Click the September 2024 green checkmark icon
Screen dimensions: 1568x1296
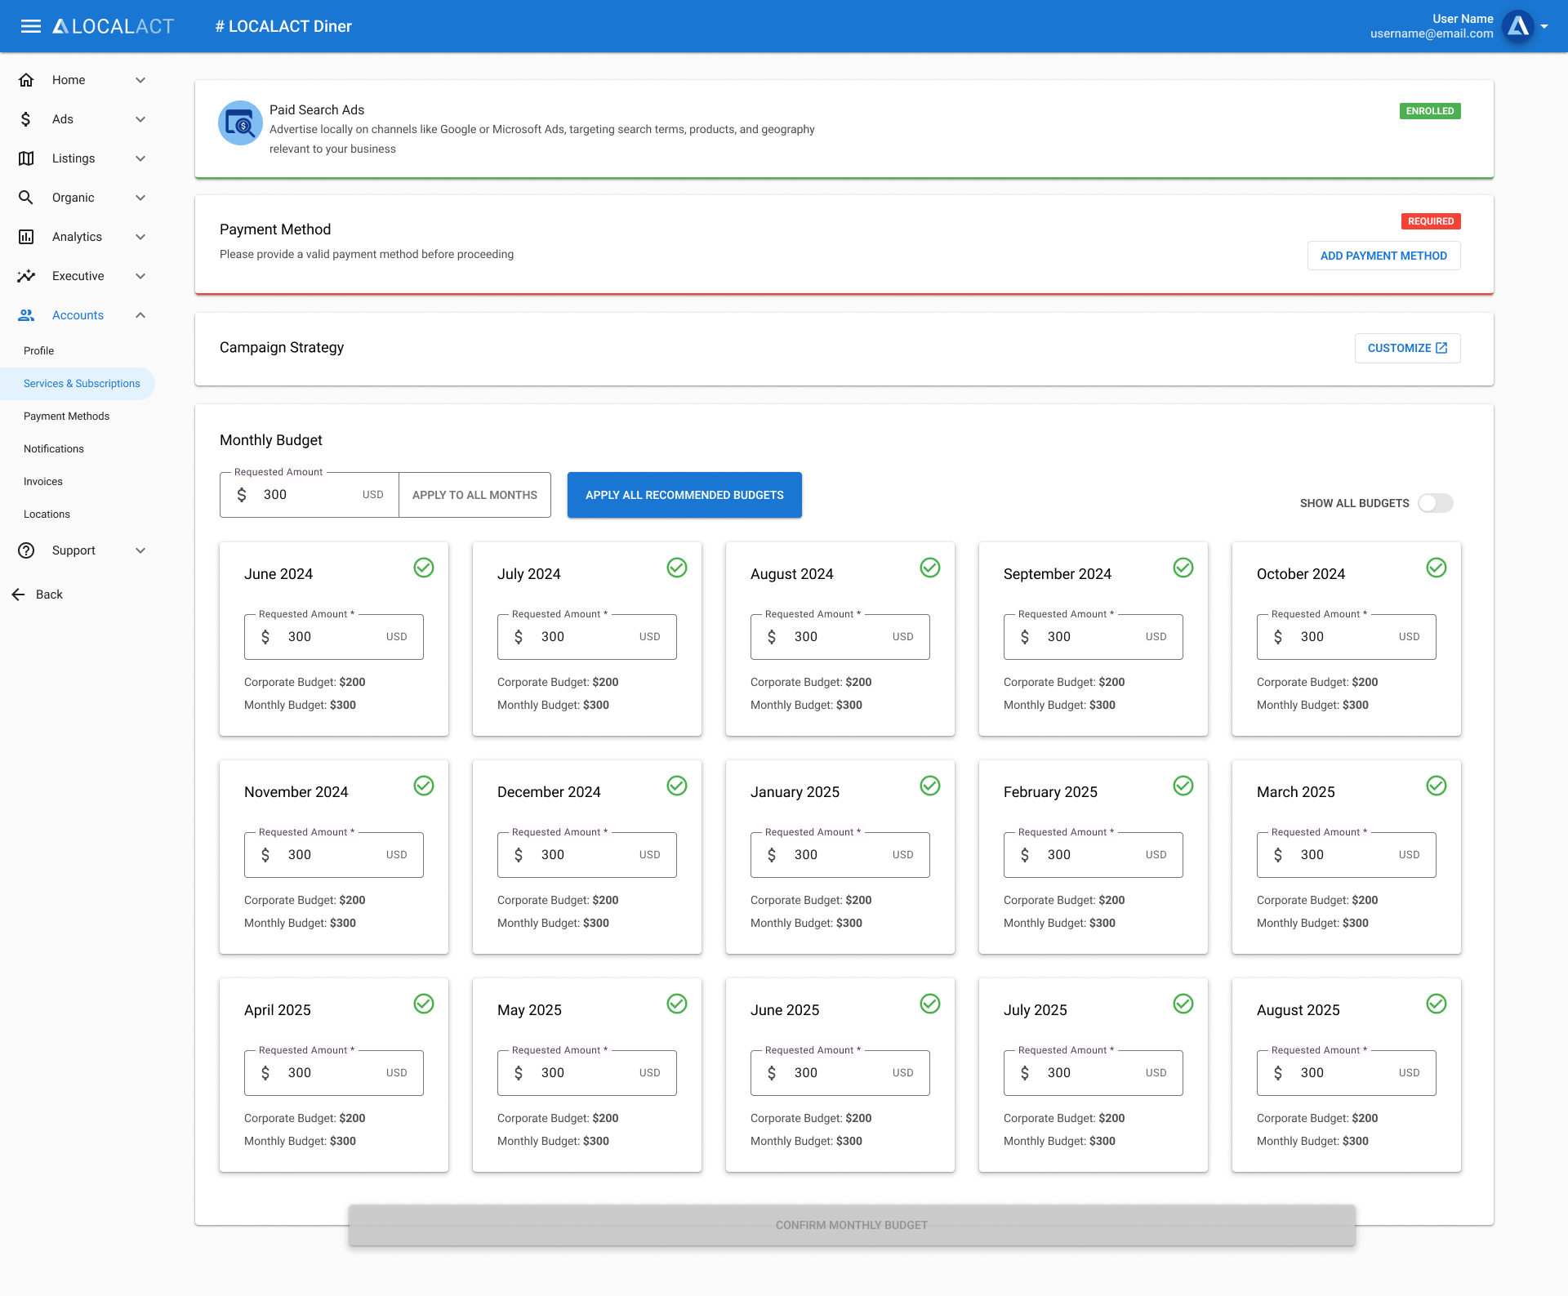pos(1183,568)
